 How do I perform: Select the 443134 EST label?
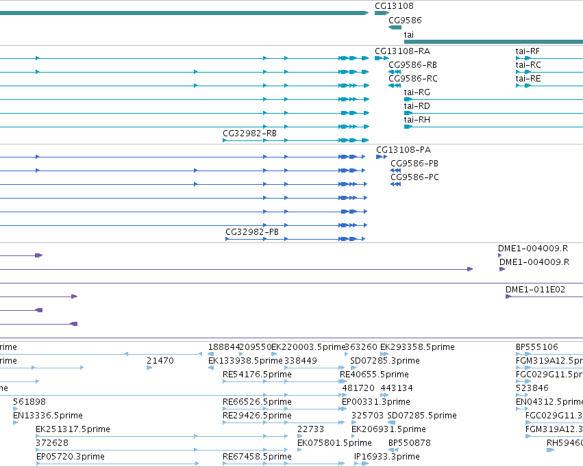coord(397,389)
